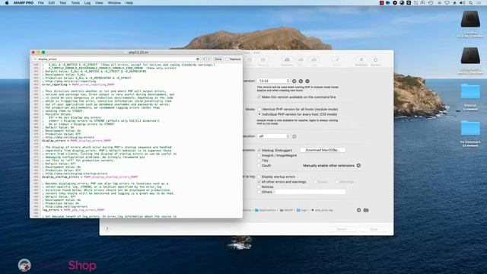Screen dimensions: 487x274
Task: Select Identical PHP version for all hosts
Action: coord(259,110)
